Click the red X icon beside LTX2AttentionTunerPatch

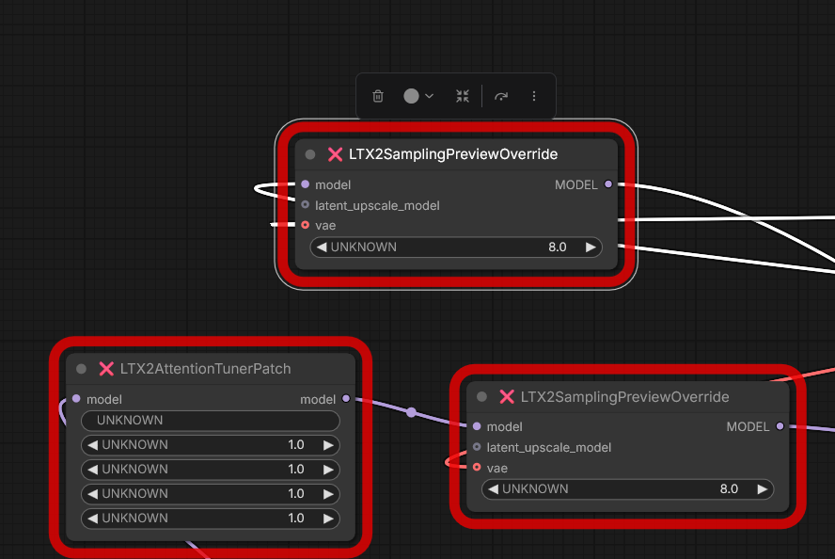click(106, 369)
